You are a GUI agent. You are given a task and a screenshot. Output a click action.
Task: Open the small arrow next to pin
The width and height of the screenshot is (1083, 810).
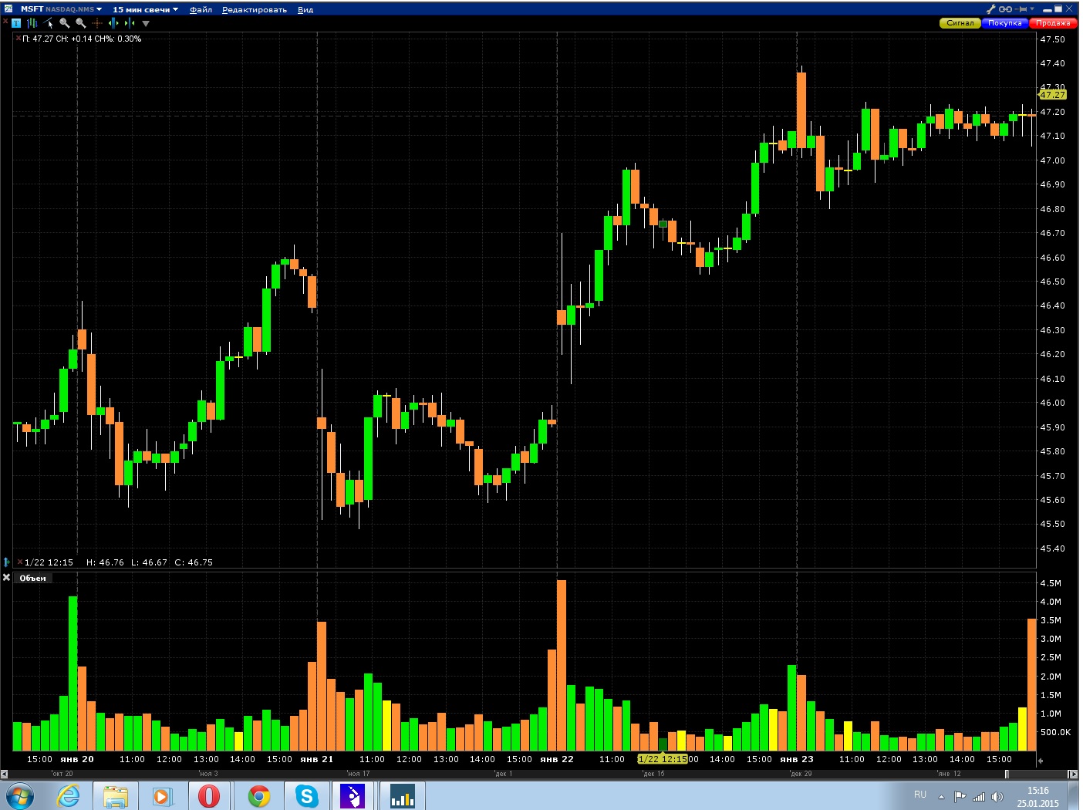click(x=1032, y=9)
